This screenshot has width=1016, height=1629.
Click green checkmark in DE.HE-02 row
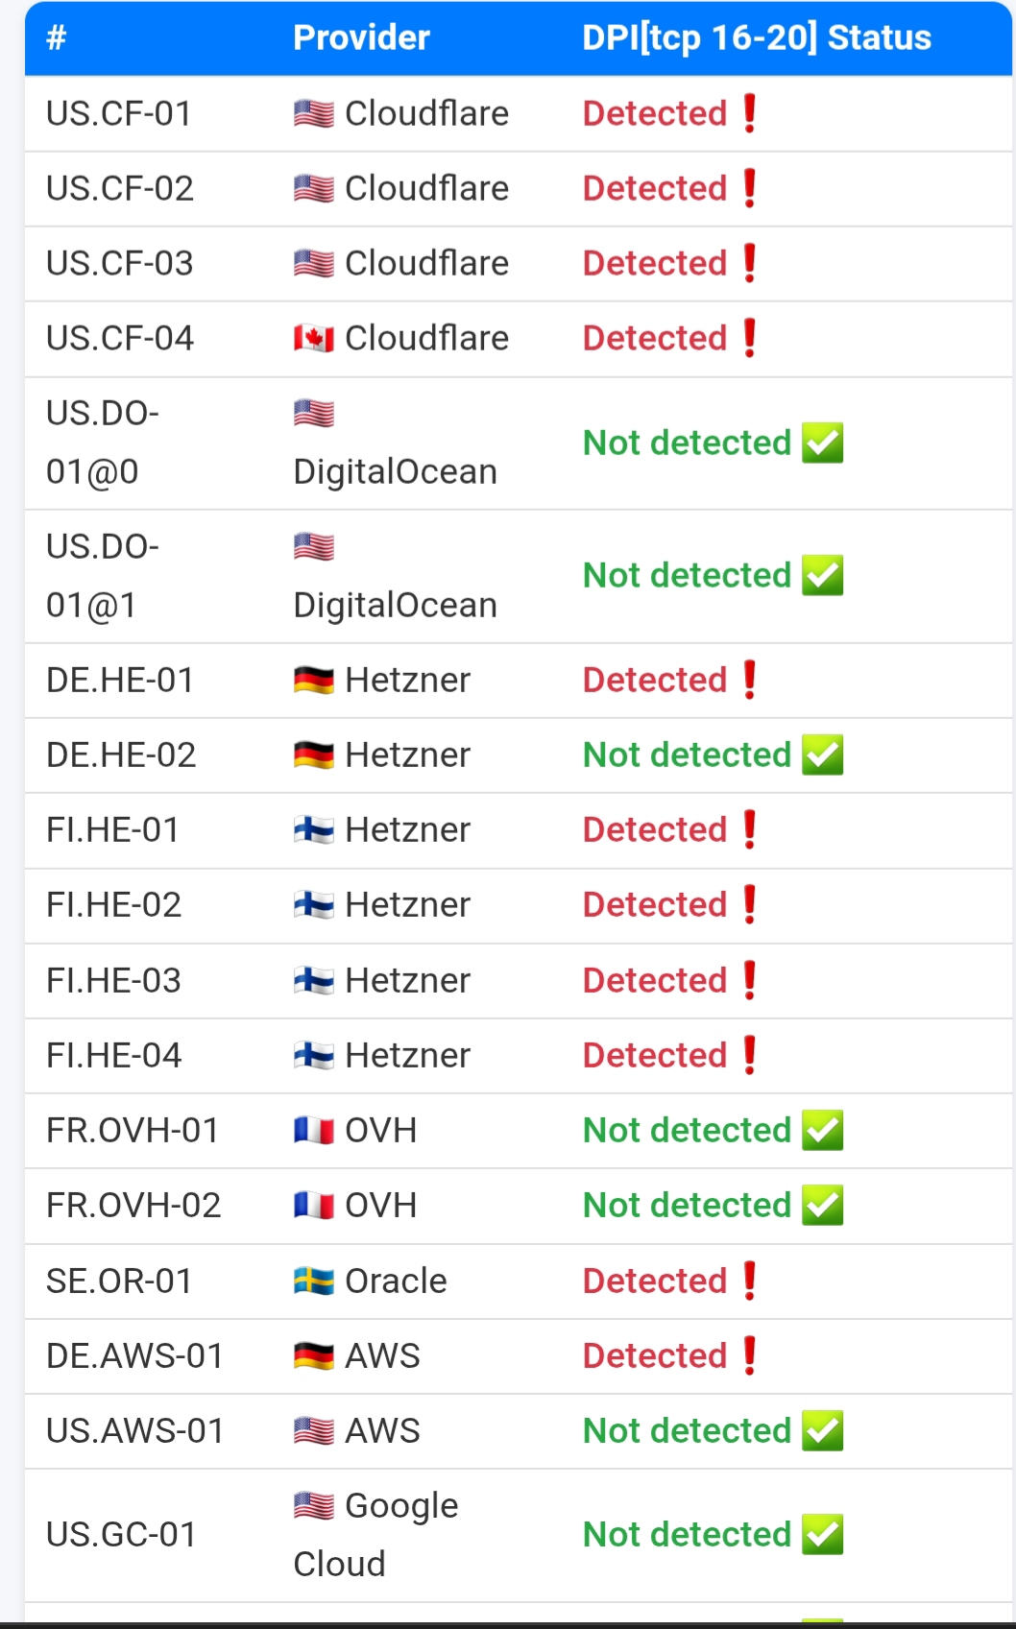tap(823, 755)
